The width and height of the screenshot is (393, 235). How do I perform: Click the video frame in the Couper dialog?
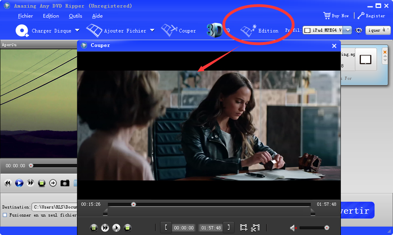(x=209, y=125)
